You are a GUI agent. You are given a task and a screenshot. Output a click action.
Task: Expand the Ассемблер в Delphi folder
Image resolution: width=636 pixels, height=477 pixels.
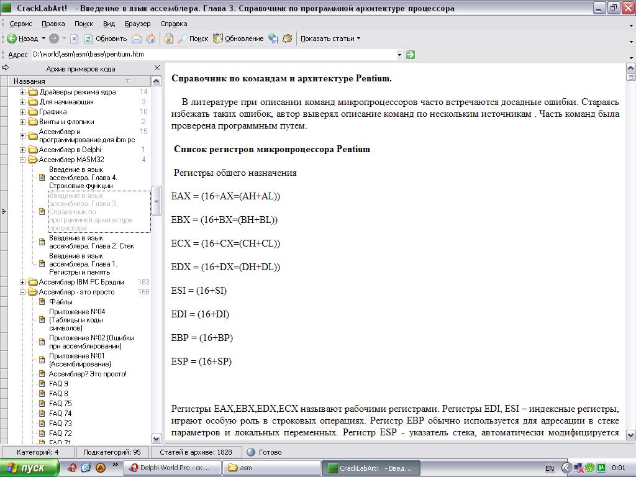(x=23, y=150)
